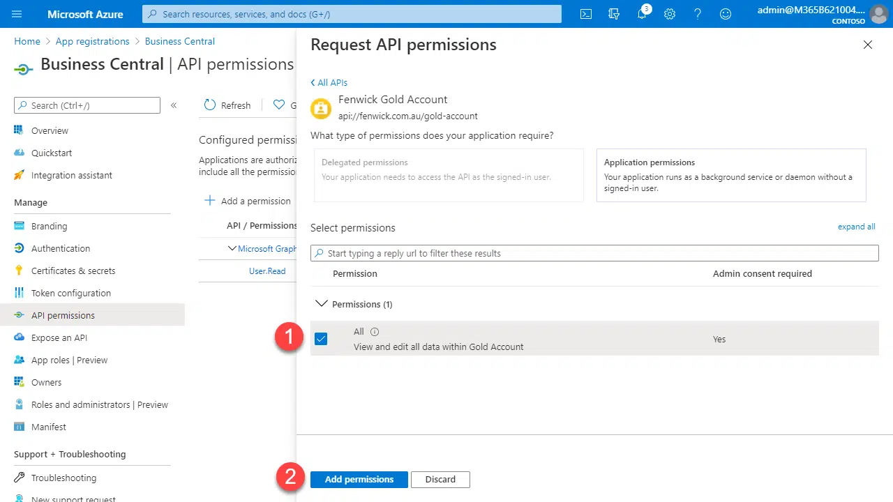The image size is (893, 502).
Task: Click the permissions filter search box
Action: (594, 253)
